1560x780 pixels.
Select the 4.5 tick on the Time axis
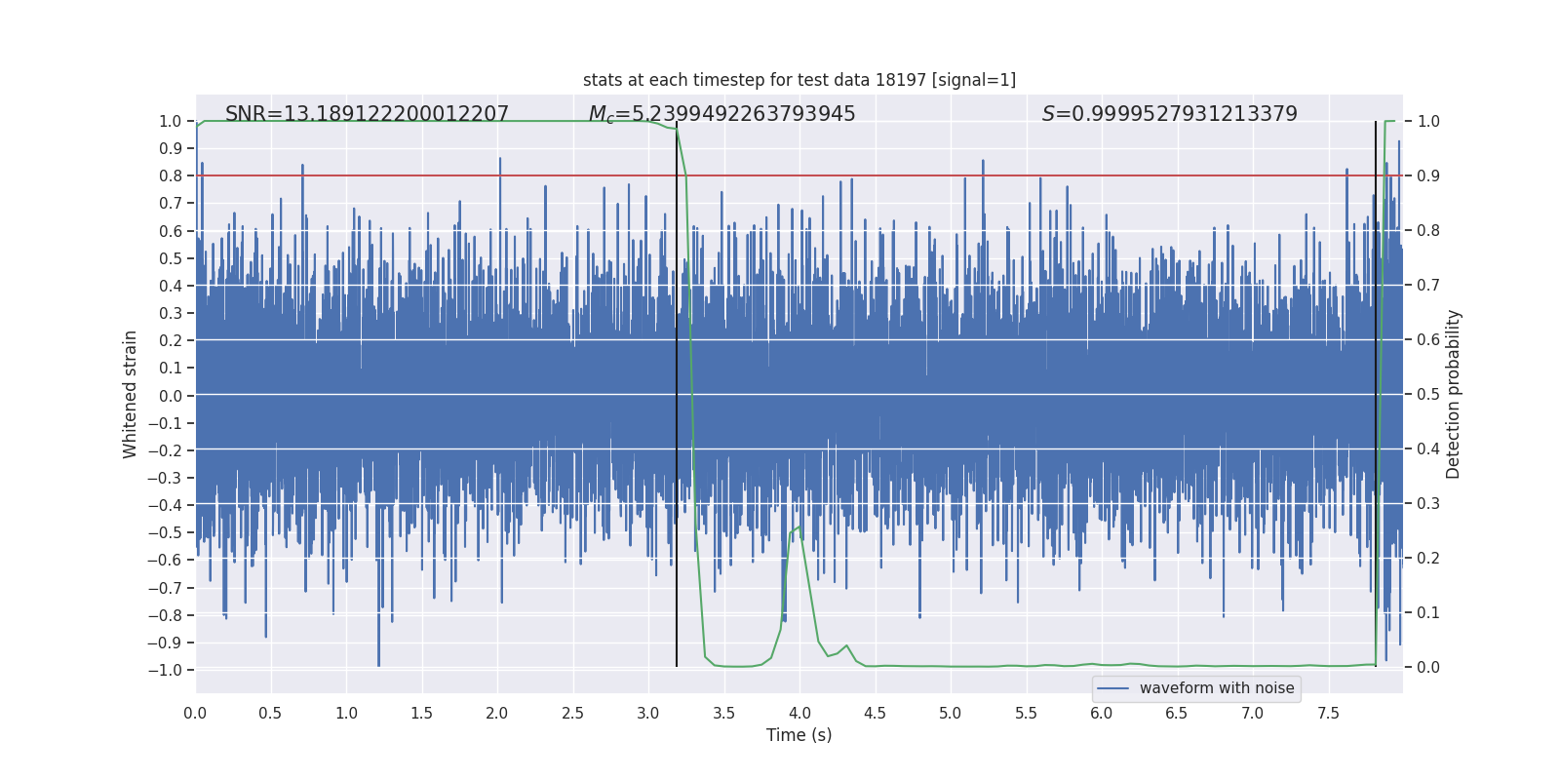875,713
